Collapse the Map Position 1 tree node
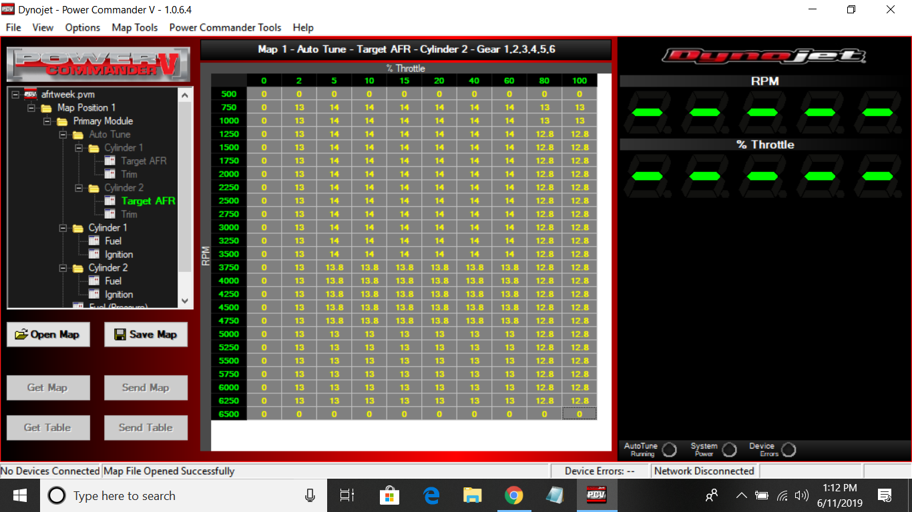Screen dimensions: 912x512 31,107
